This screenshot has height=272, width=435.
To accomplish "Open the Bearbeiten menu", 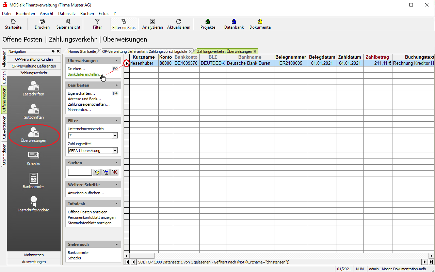I will point(26,14).
